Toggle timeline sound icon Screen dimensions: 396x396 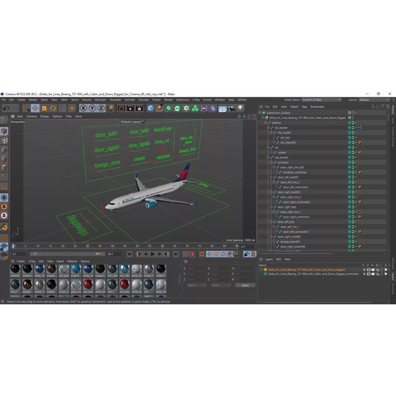point(246,254)
